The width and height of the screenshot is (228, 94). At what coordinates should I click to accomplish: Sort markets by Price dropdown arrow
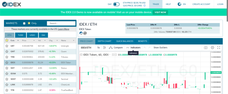[34, 41]
